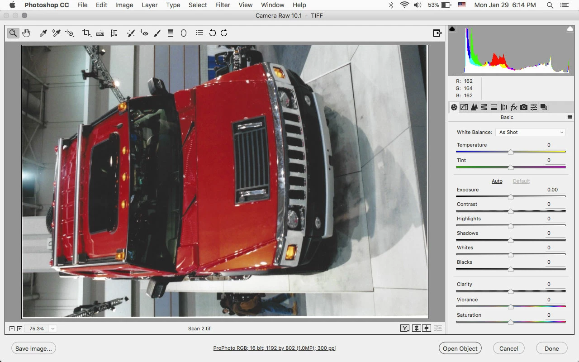The height and width of the screenshot is (362, 579).
Task: Open the White Balance dropdown
Action: point(531,132)
